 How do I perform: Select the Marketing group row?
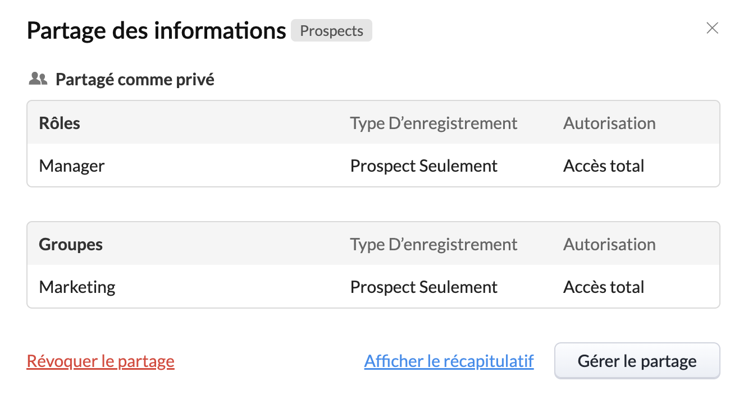[77, 287]
